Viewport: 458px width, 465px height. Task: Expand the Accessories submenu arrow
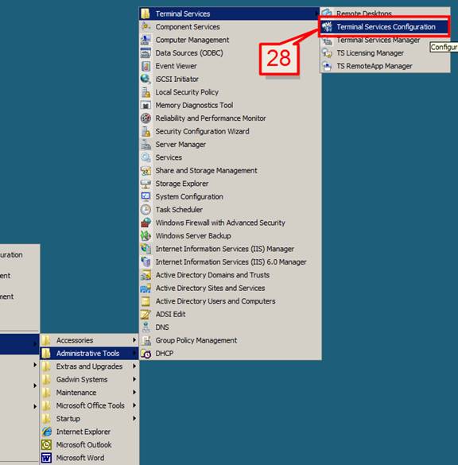(x=134, y=340)
